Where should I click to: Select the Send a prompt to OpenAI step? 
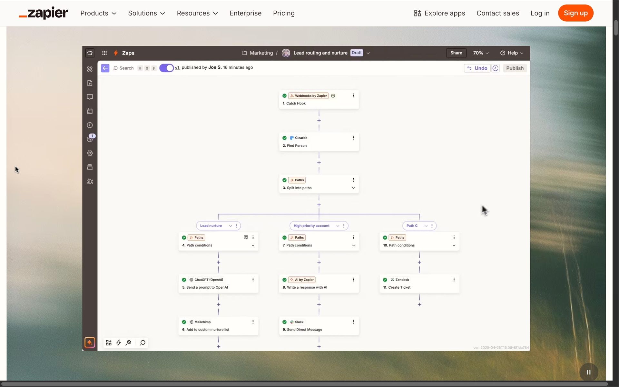(218, 283)
